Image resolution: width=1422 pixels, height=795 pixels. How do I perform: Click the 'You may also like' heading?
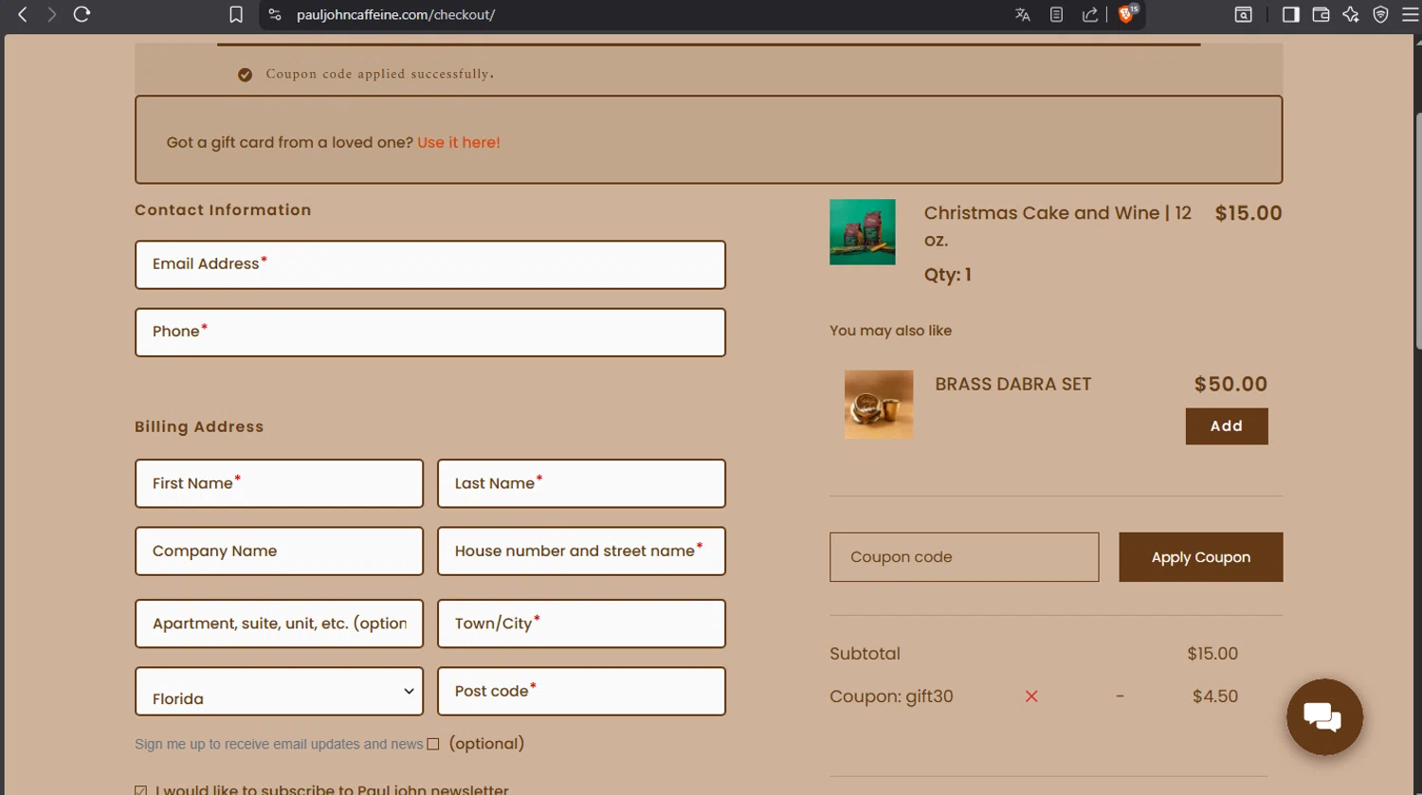click(x=890, y=331)
